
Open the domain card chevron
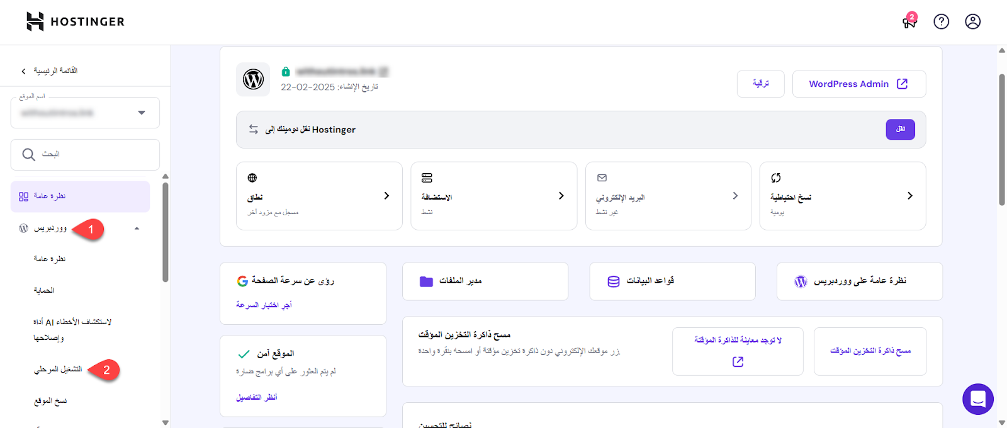pyautogui.click(x=386, y=196)
